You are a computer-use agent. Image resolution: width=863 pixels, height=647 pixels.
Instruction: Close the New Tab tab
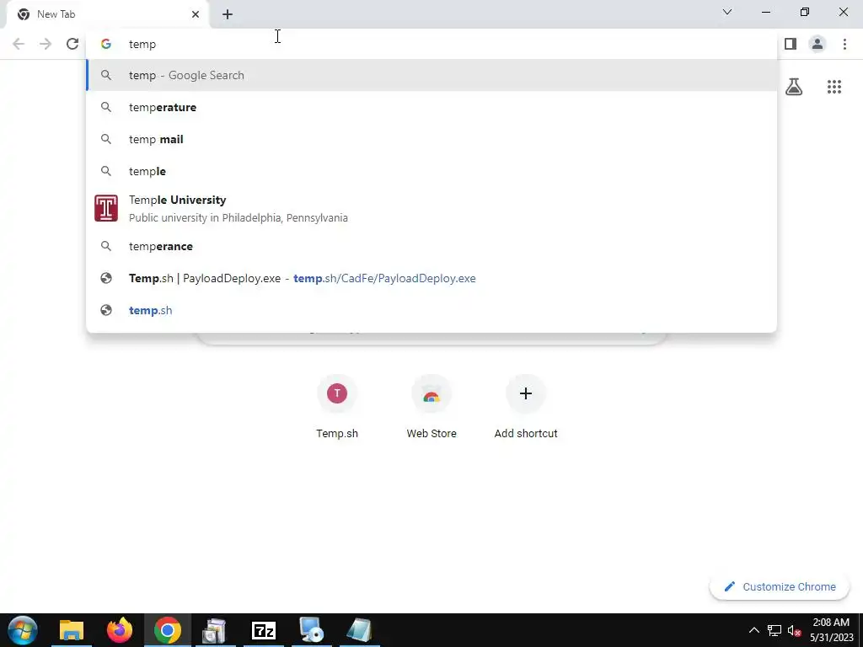click(x=196, y=14)
